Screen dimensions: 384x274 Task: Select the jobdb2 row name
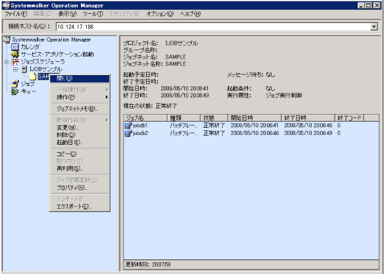click(140, 133)
